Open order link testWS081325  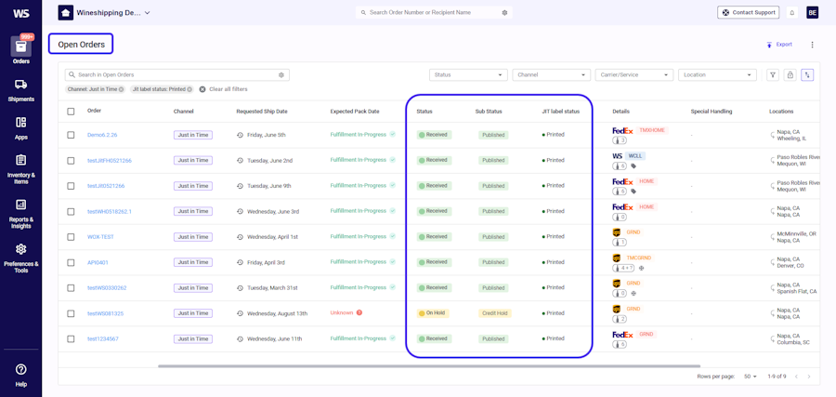[106, 313]
